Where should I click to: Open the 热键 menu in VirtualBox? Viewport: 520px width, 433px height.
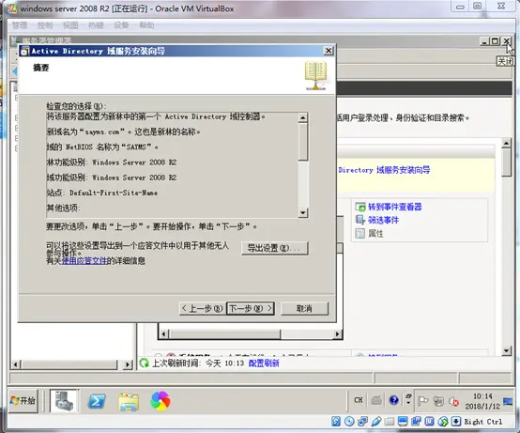point(96,25)
